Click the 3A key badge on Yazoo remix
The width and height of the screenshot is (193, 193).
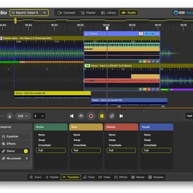87,66
